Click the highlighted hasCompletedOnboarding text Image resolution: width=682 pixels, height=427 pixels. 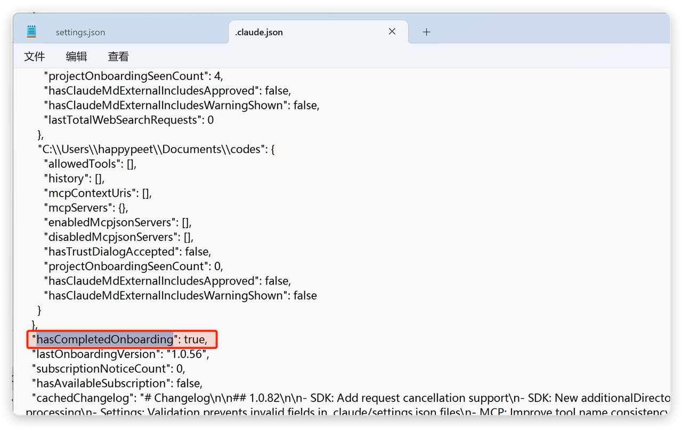pos(105,340)
